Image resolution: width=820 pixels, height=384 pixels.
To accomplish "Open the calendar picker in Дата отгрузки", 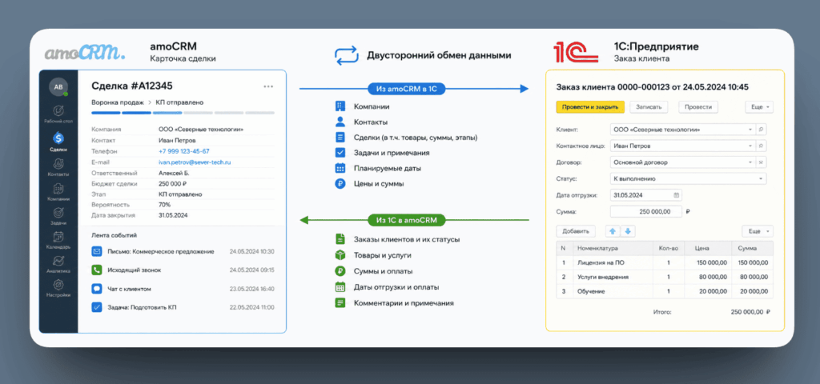I will [x=676, y=195].
